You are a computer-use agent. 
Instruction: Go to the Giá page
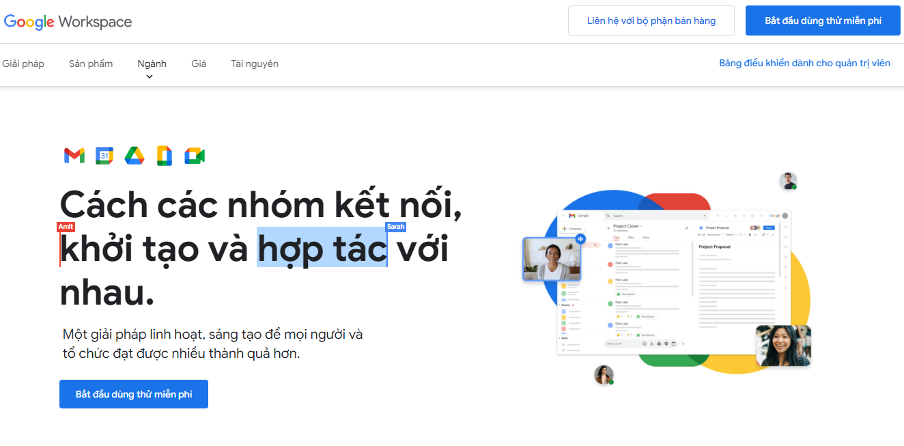pyautogui.click(x=199, y=64)
